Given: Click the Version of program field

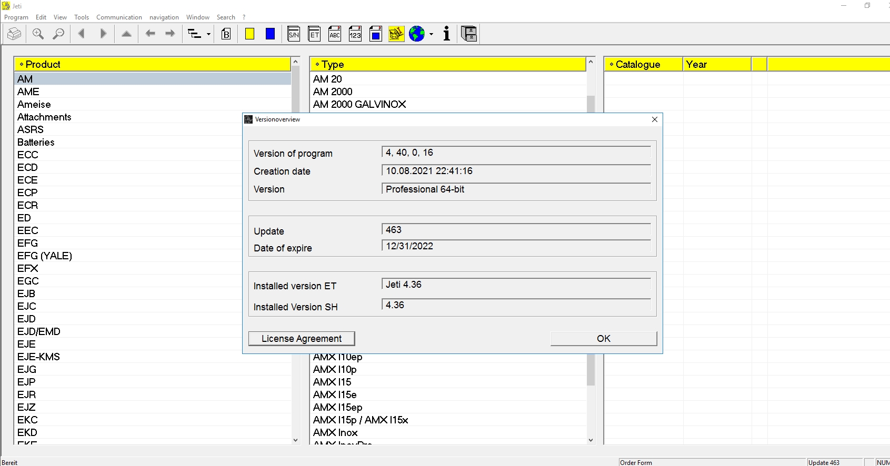Looking at the screenshot, I should pyautogui.click(x=516, y=153).
